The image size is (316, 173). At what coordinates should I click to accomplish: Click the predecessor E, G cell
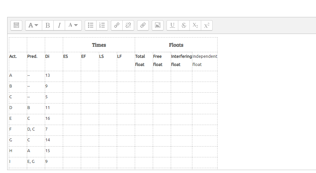(36, 162)
